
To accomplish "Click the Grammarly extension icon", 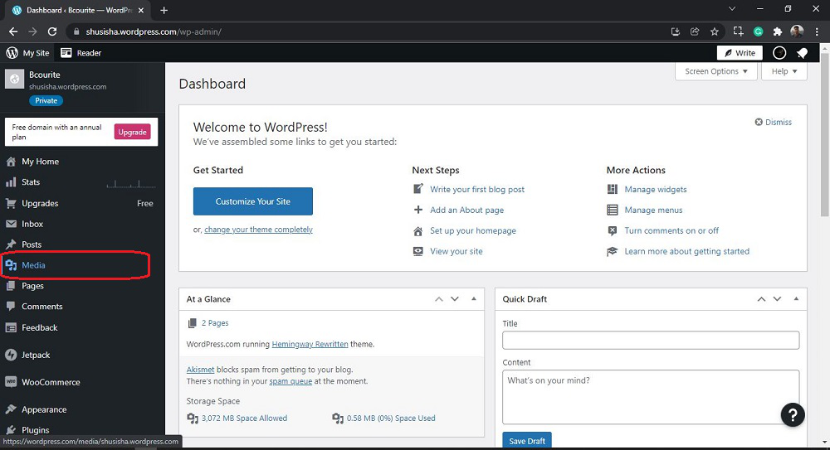I will (x=758, y=31).
